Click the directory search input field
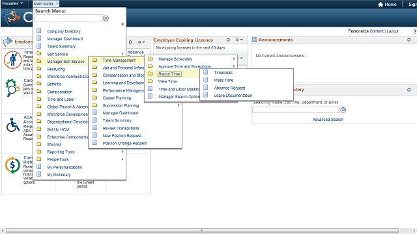 [296, 110]
